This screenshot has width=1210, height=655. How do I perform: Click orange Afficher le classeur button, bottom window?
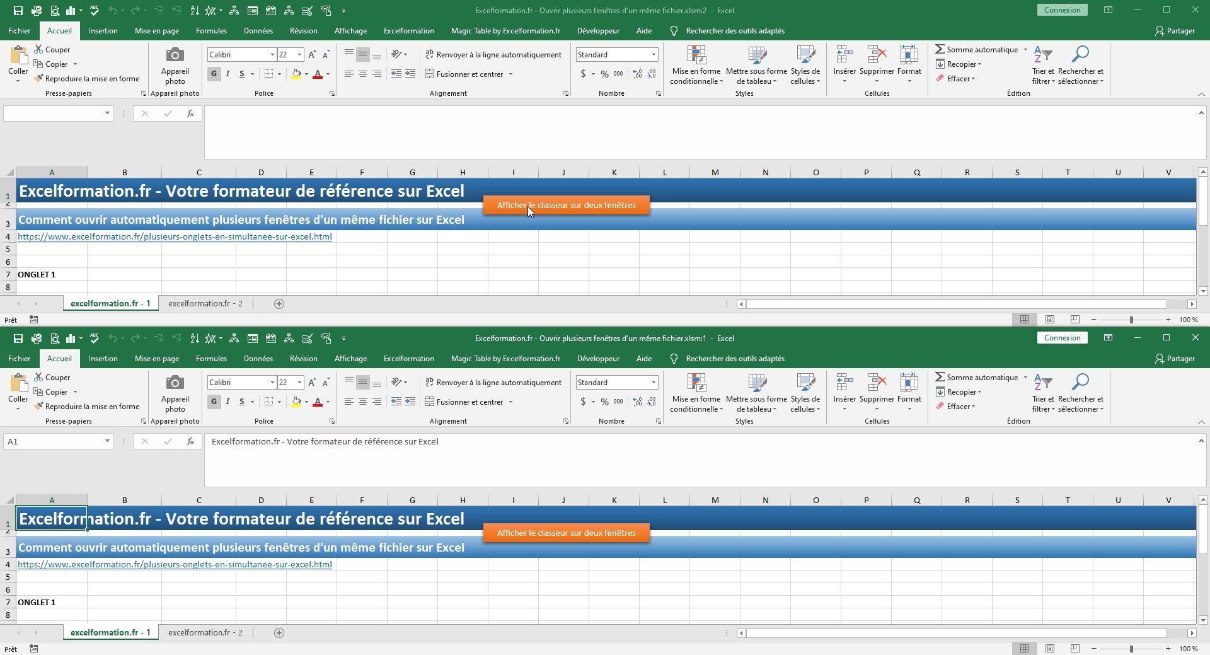tap(567, 533)
